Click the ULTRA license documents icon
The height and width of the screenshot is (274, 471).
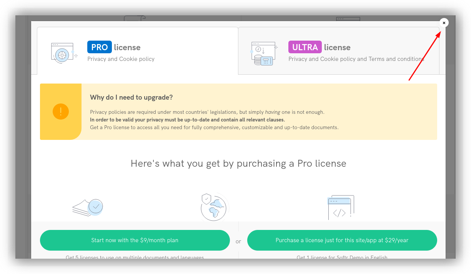[x=265, y=53]
